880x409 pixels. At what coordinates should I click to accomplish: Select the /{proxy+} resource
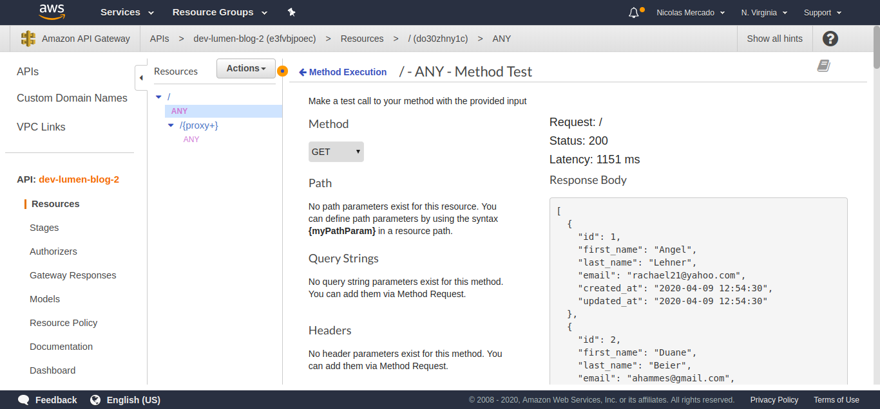199,125
